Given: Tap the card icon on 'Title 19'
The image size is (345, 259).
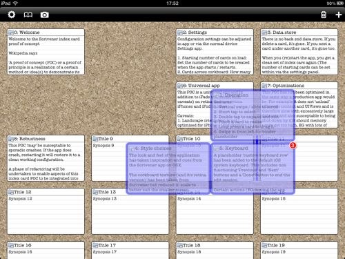Looking at the screenshot, I should [264, 245].
